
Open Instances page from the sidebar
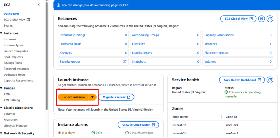click(x=10, y=39)
